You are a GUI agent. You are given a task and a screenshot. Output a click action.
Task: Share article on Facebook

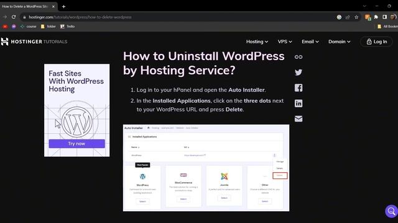[x=298, y=88]
